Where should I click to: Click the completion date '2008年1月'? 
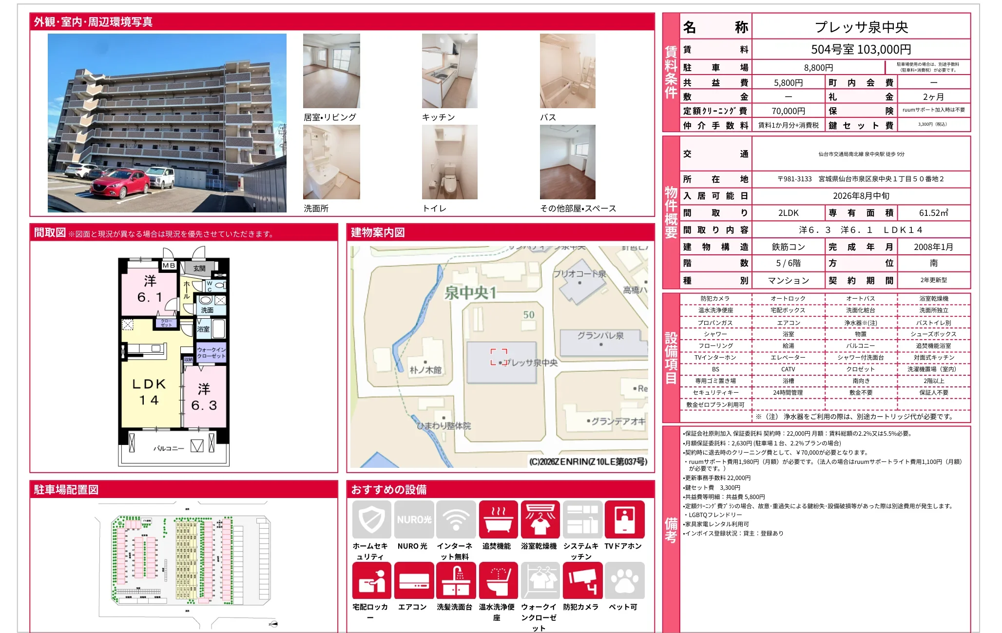(x=934, y=247)
